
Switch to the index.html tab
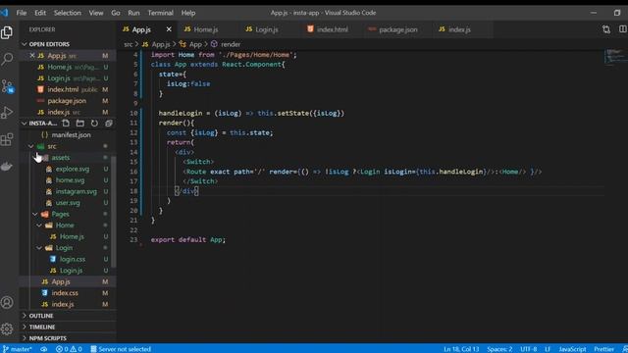click(x=332, y=29)
